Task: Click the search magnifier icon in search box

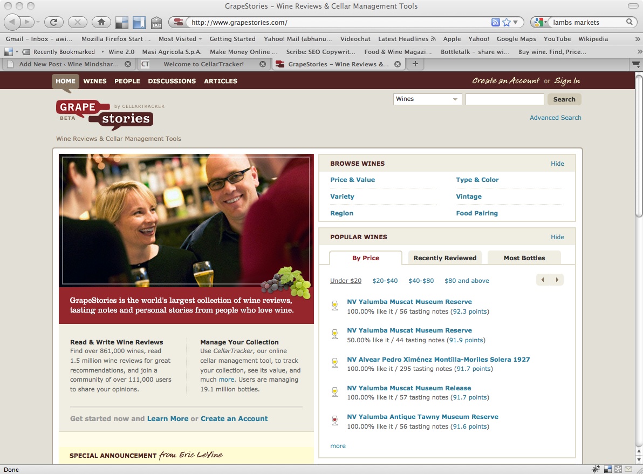Action: [629, 22]
